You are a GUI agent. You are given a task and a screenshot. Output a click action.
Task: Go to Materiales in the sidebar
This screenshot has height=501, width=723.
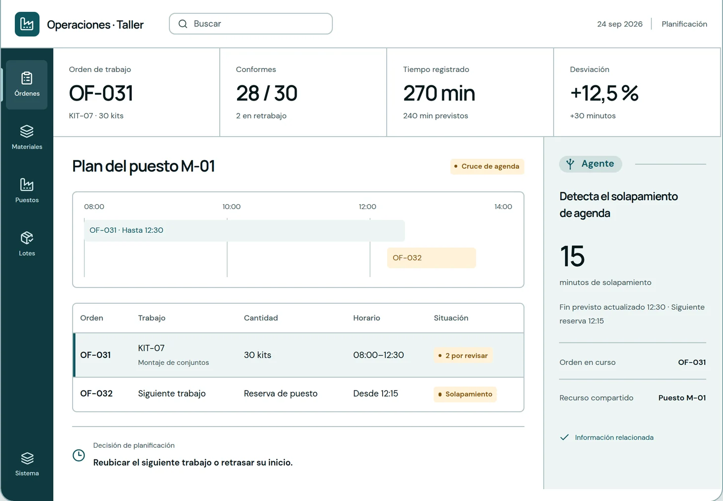[x=27, y=138]
